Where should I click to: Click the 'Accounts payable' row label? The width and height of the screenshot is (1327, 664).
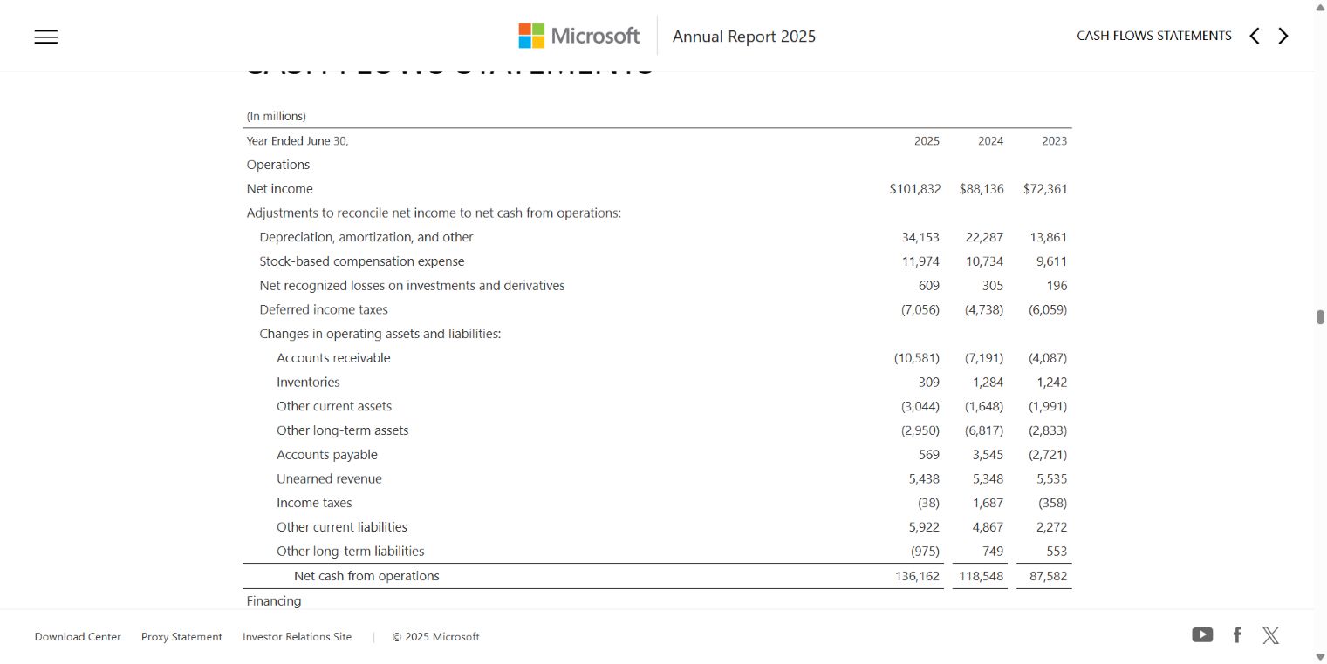coord(327,455)
